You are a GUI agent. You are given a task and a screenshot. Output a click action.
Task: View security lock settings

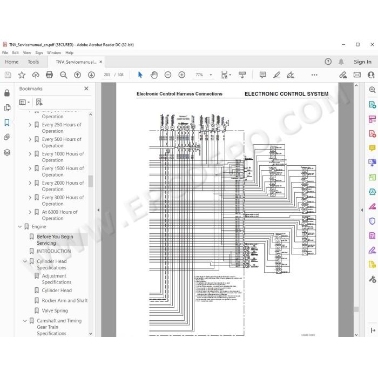(7, 93)
